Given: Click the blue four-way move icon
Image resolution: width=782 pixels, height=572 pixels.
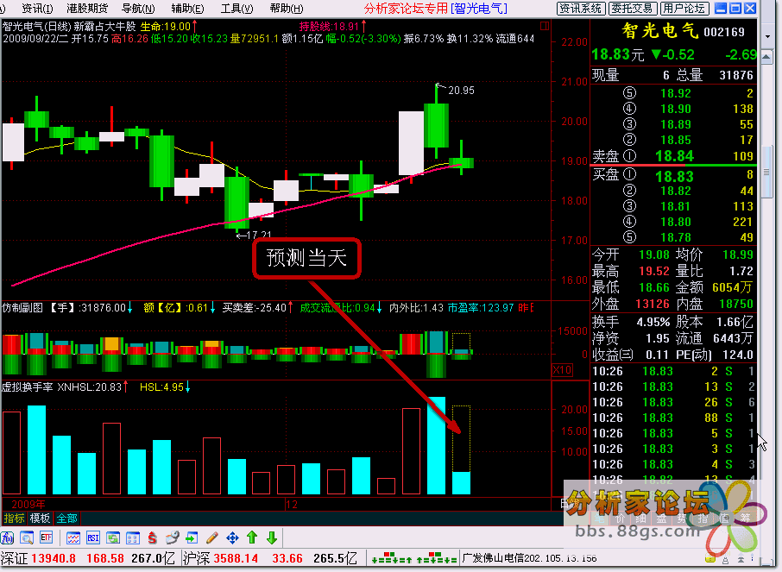Looking at the screenshot, I should (x=232, y=537).
